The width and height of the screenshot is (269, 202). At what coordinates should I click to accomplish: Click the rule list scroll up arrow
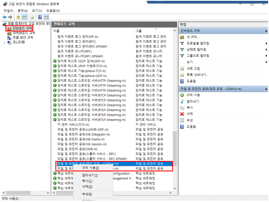pos(175,30)
